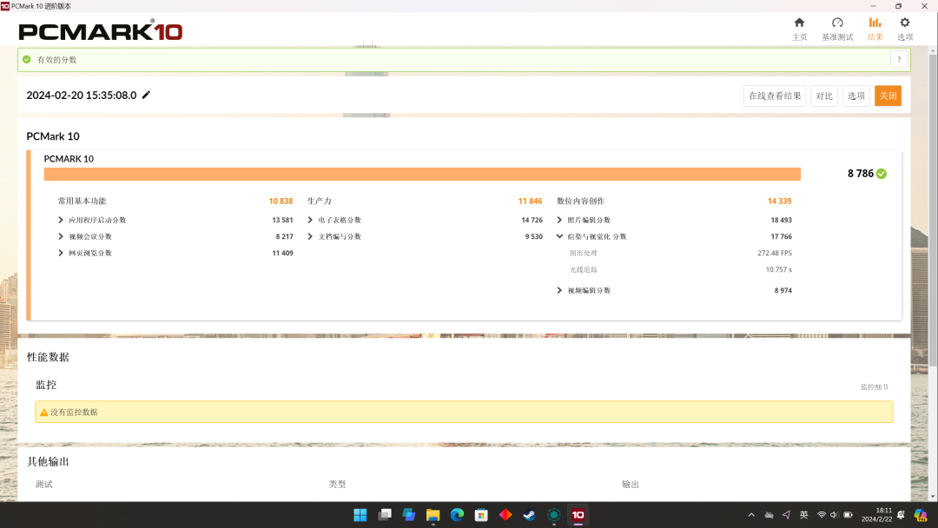
Task: Expand 网页浏览分数 row
Action: click(61, 253)
